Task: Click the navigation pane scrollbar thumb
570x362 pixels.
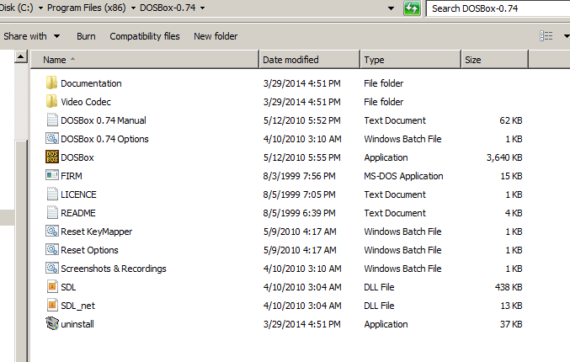Action: [21, 251]
